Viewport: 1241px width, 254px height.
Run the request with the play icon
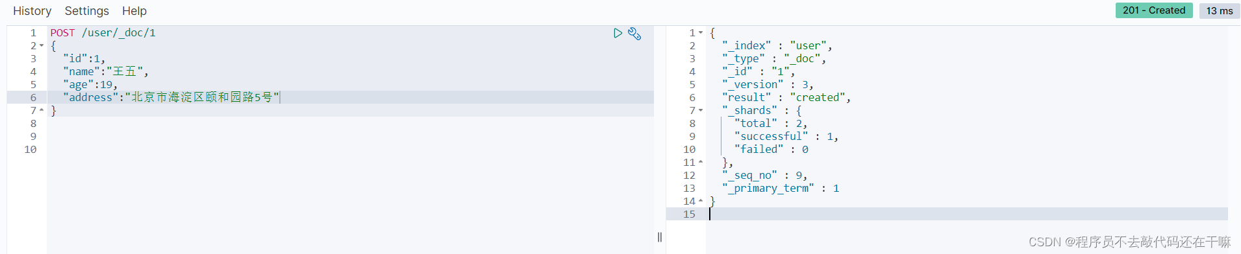tap(618, 33)
